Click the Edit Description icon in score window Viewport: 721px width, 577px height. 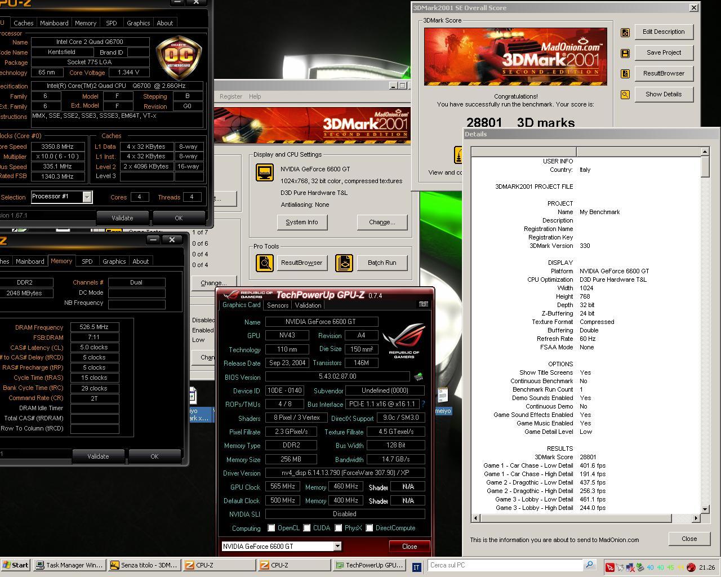(625, 32)
